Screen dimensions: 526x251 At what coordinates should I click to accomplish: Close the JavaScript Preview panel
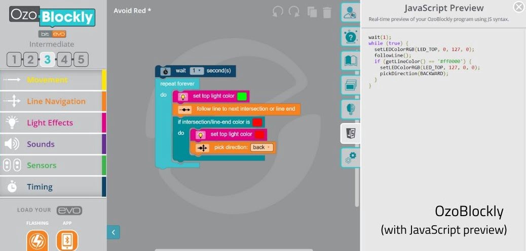[x=519, y=7]
